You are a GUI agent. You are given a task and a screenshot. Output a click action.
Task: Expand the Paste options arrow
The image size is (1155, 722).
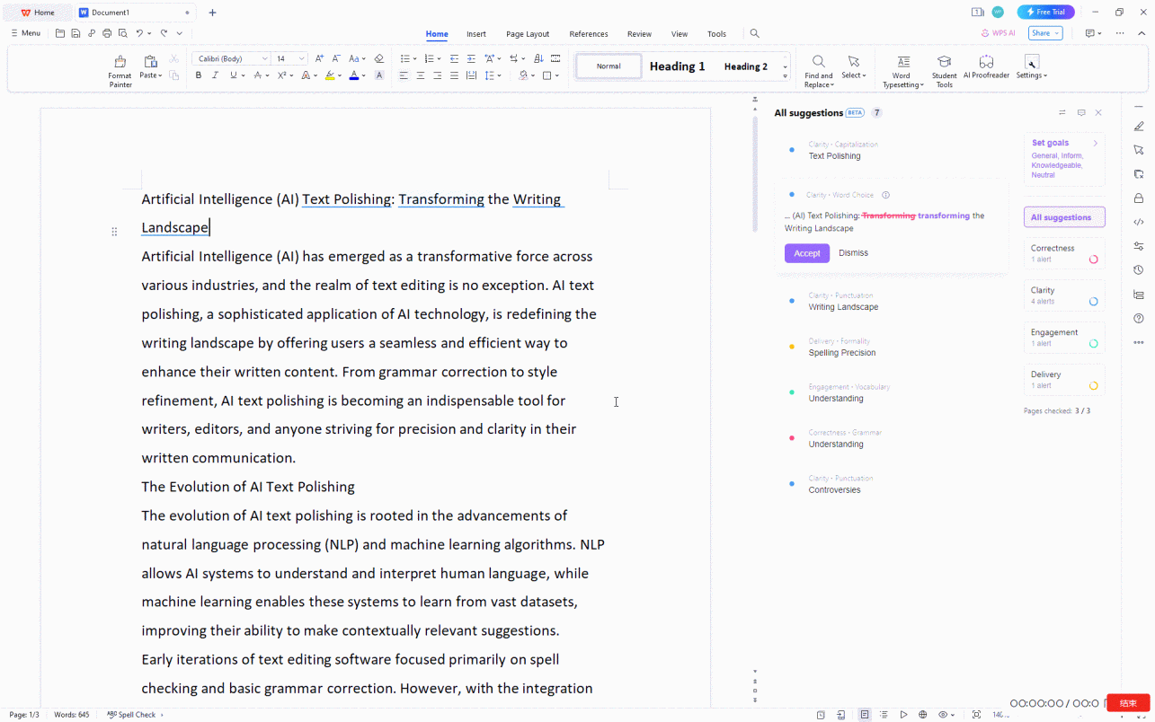coord(159,75)
